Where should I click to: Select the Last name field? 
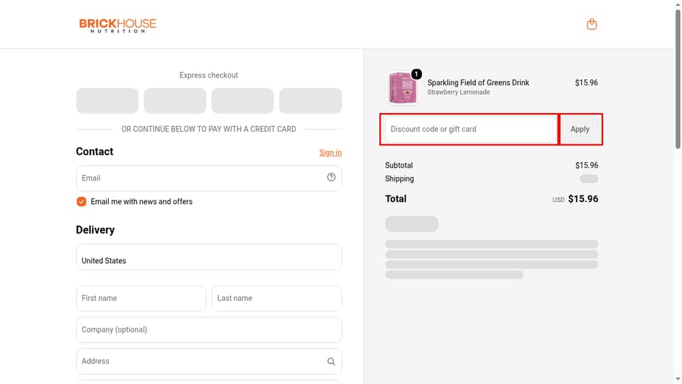(276, 298)
